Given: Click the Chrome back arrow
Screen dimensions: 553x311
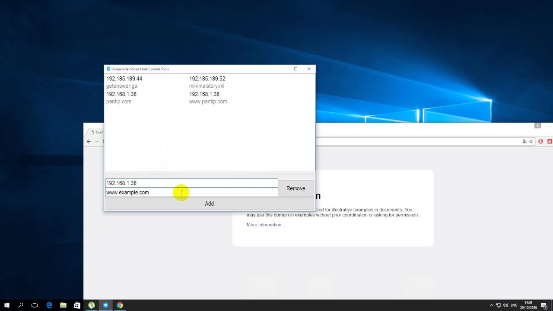Looking at the screenshot, I should [89, 141].
